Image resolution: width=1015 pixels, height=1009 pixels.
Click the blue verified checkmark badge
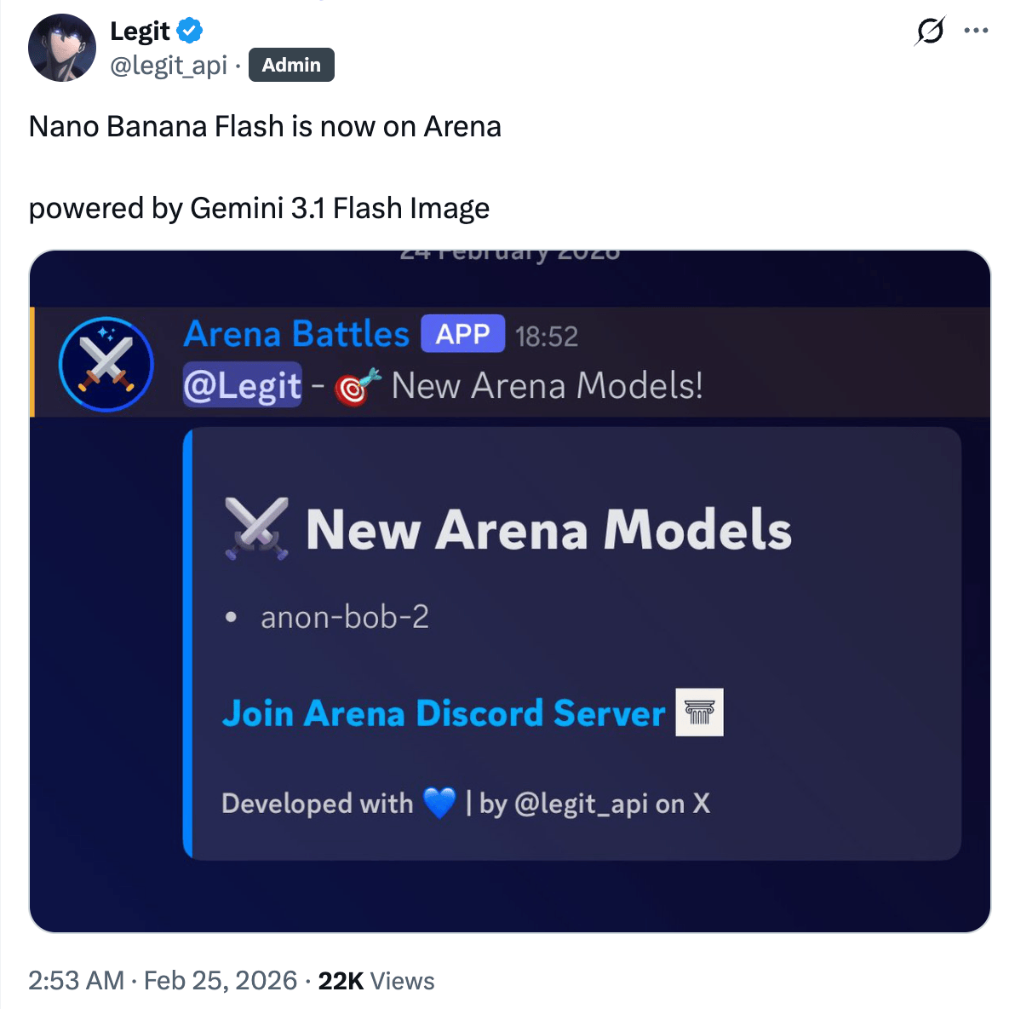click(190, 32)
